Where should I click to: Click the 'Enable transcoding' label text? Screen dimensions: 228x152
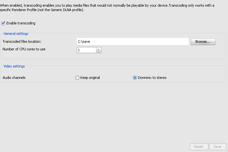[x=21, y=23]
